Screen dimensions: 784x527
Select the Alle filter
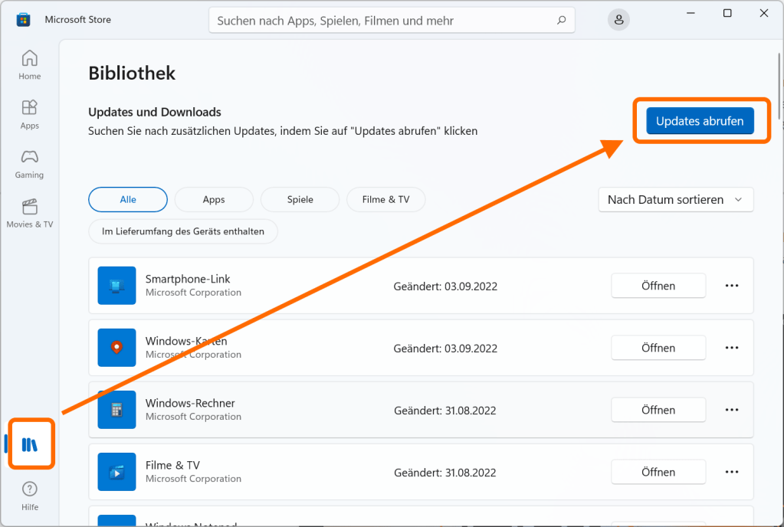(128, 200)
